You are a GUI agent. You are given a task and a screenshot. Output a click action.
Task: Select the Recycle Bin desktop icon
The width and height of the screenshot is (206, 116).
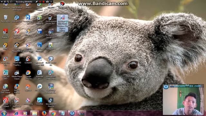(x=5, y=19)
